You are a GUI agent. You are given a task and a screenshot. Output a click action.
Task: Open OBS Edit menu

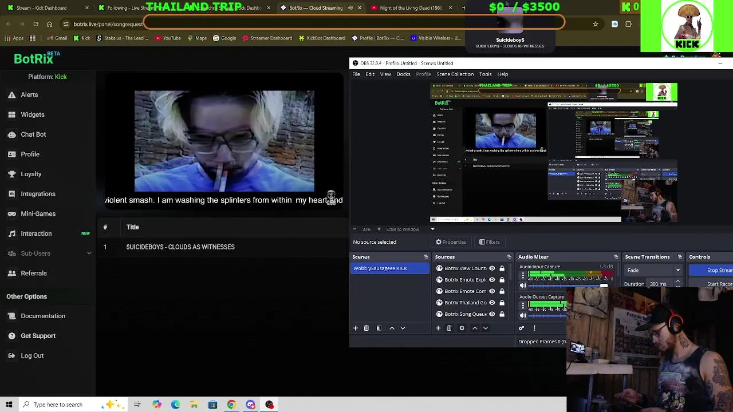tap(370, 74)
